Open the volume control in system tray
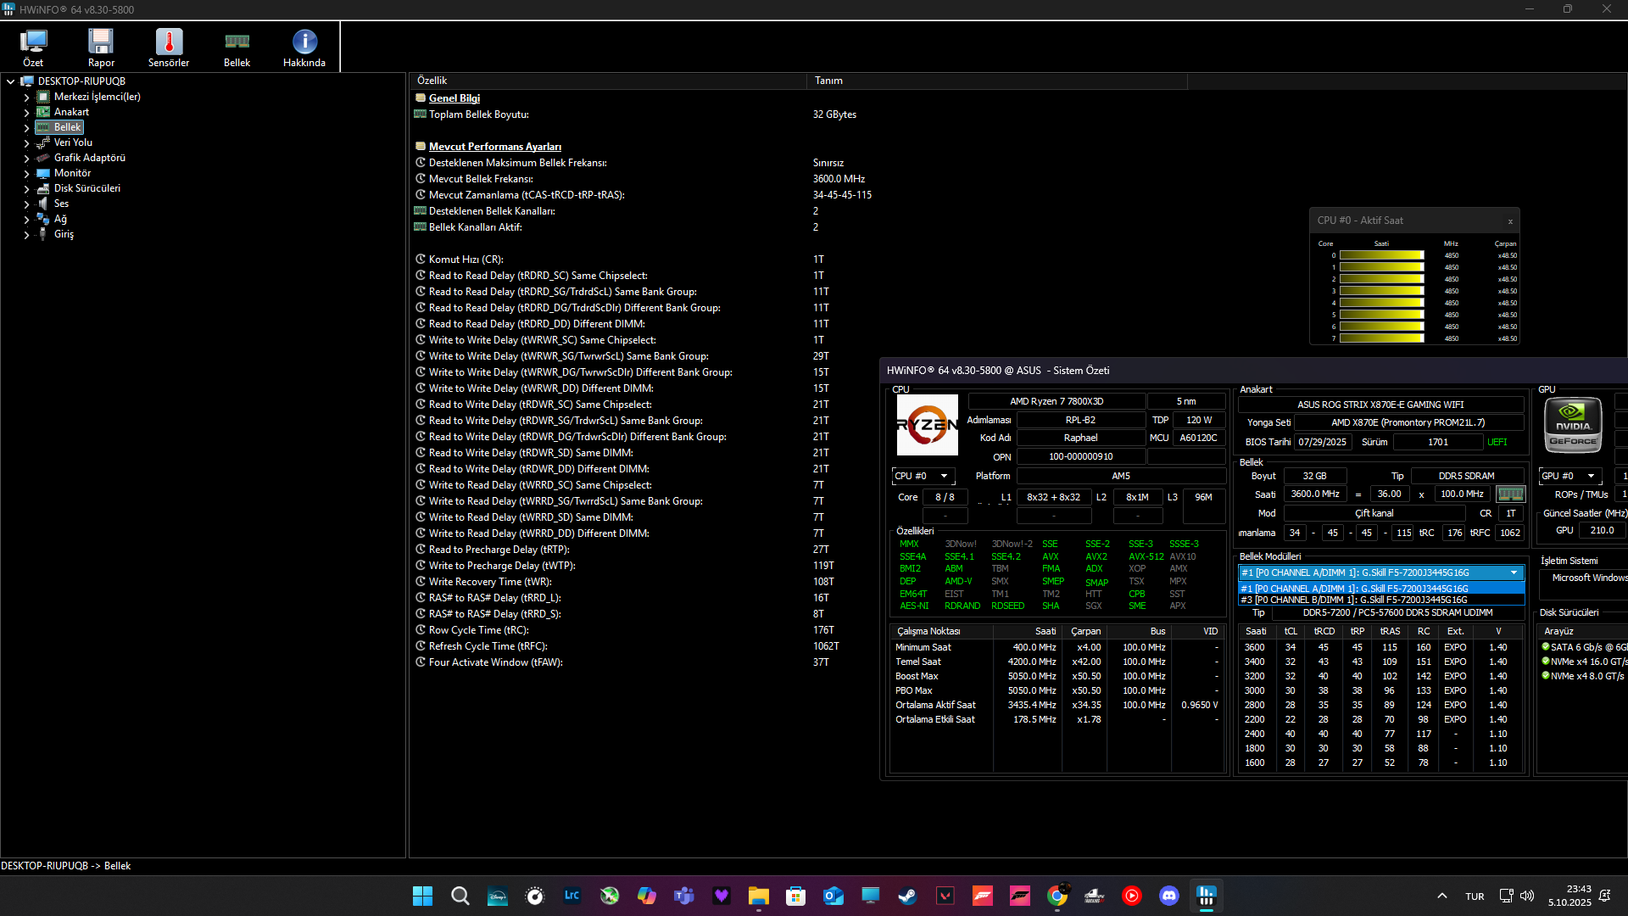Image resolution: width=1628 pixels, height=916 pixels. tap(1527, 896)
